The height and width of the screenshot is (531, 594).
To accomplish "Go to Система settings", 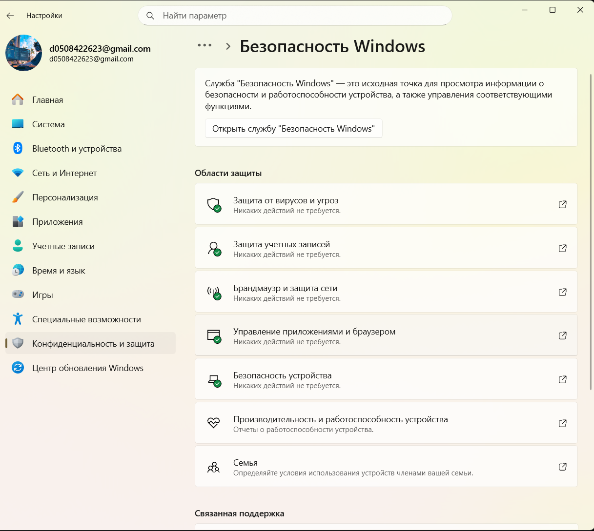I will click(x=48, y=124).
